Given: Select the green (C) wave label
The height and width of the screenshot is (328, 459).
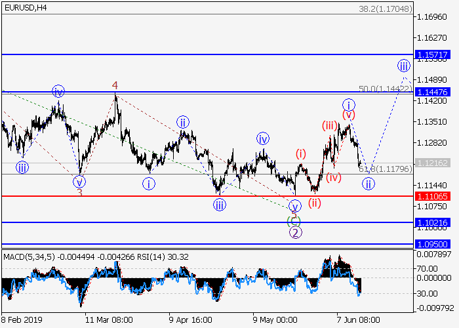Looking at the screenshot, I should tap(294, 220).
